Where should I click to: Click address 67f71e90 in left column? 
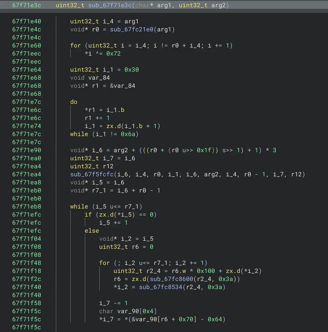pos(27,150)
